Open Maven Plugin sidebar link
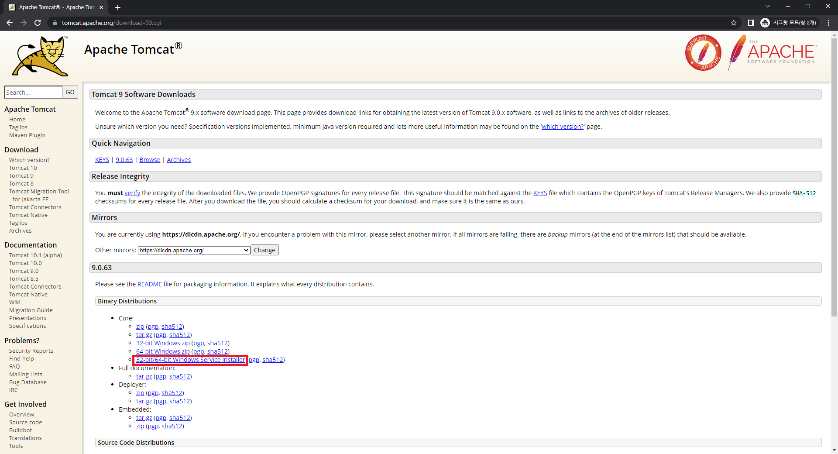 27,135
